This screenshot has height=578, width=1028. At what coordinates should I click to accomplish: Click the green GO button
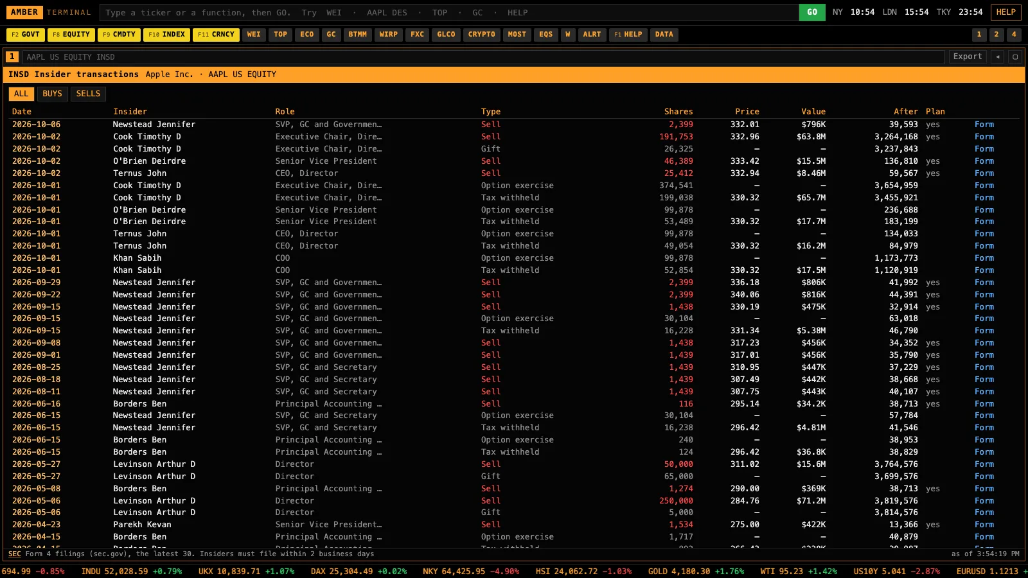pos(812,12)
